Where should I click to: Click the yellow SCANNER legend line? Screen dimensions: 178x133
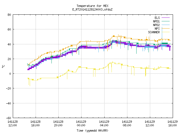(165, 32)
